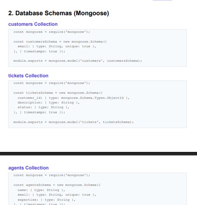Select the 'tickets Collection' heading
The width and height of the screenshot is (197, 205).
(x=28, y=76)
